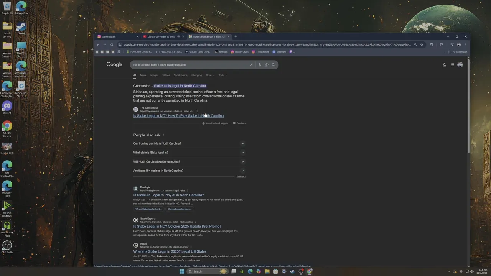This screenshot has height=276, width=491.
Task: Click the Google search input field
Action: [190, 65]
